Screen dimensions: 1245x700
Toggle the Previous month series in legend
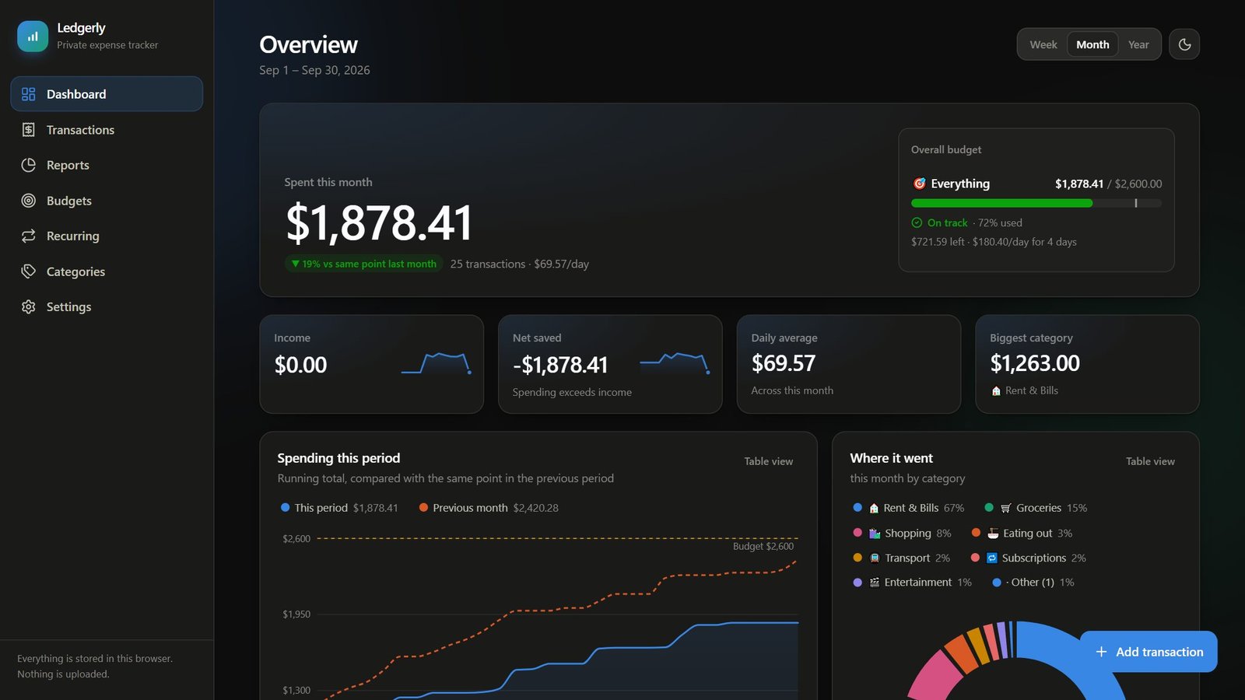(489, 508)
